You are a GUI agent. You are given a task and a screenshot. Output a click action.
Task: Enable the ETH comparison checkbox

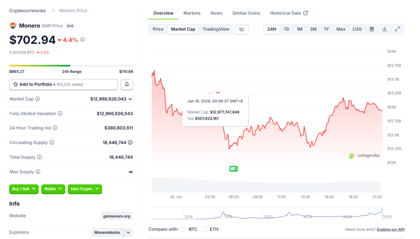click(x=205, y=229)
